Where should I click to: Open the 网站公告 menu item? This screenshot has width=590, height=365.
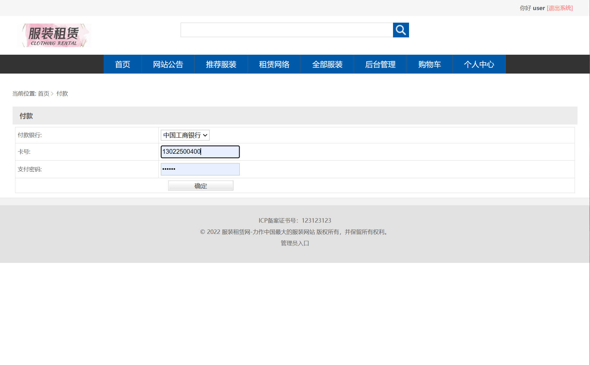[168, 64]
